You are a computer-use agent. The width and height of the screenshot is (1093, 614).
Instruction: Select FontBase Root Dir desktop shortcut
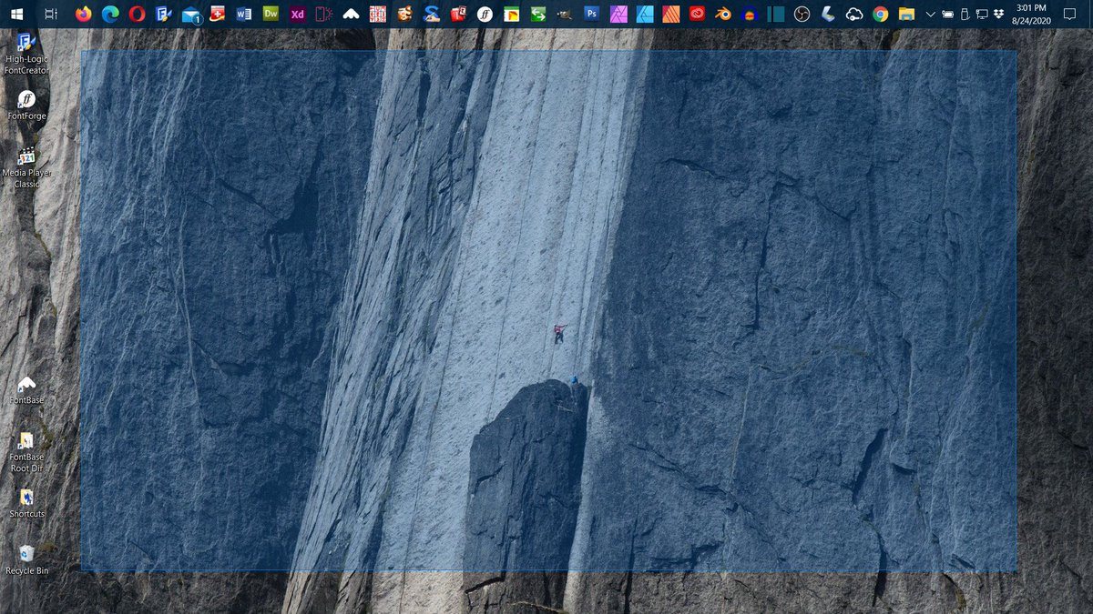[26, 452]
